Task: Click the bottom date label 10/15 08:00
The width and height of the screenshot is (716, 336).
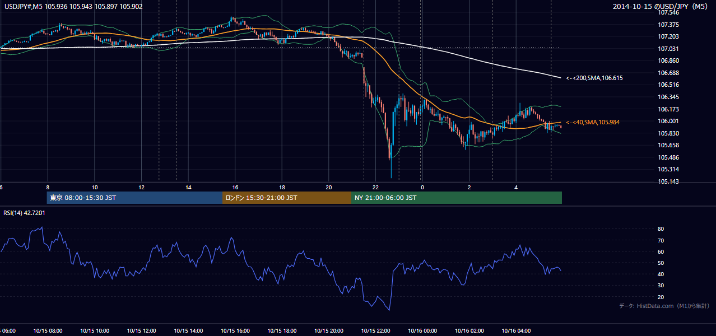Action: click(48, 331)
